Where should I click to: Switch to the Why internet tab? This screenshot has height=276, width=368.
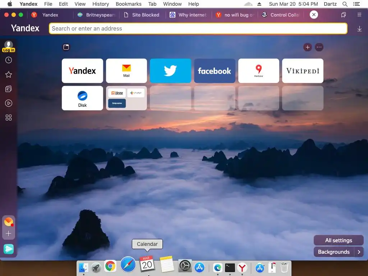[188, 15]
